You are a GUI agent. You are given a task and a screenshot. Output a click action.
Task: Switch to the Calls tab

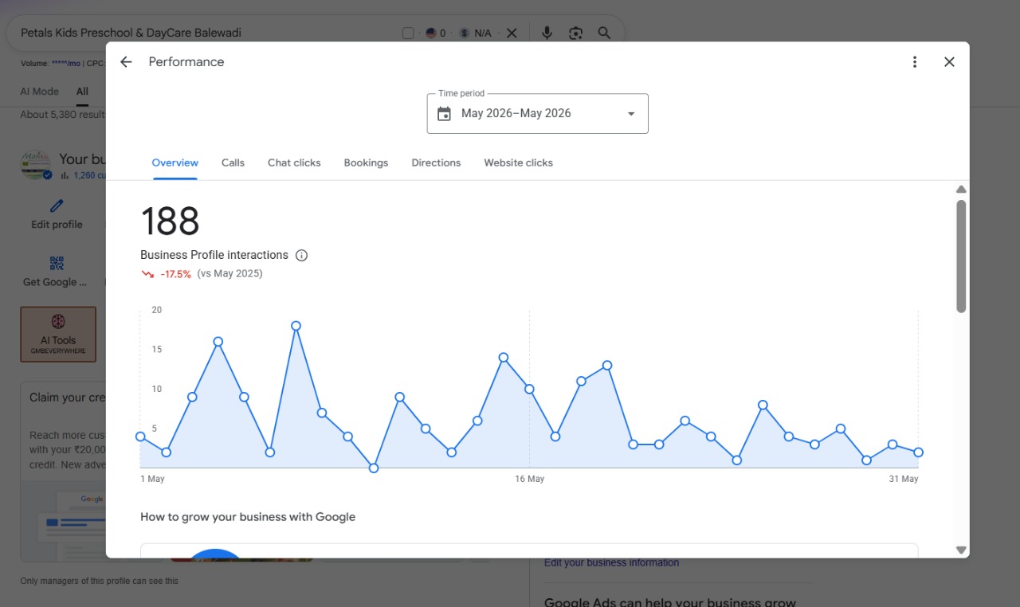point(233,163)
